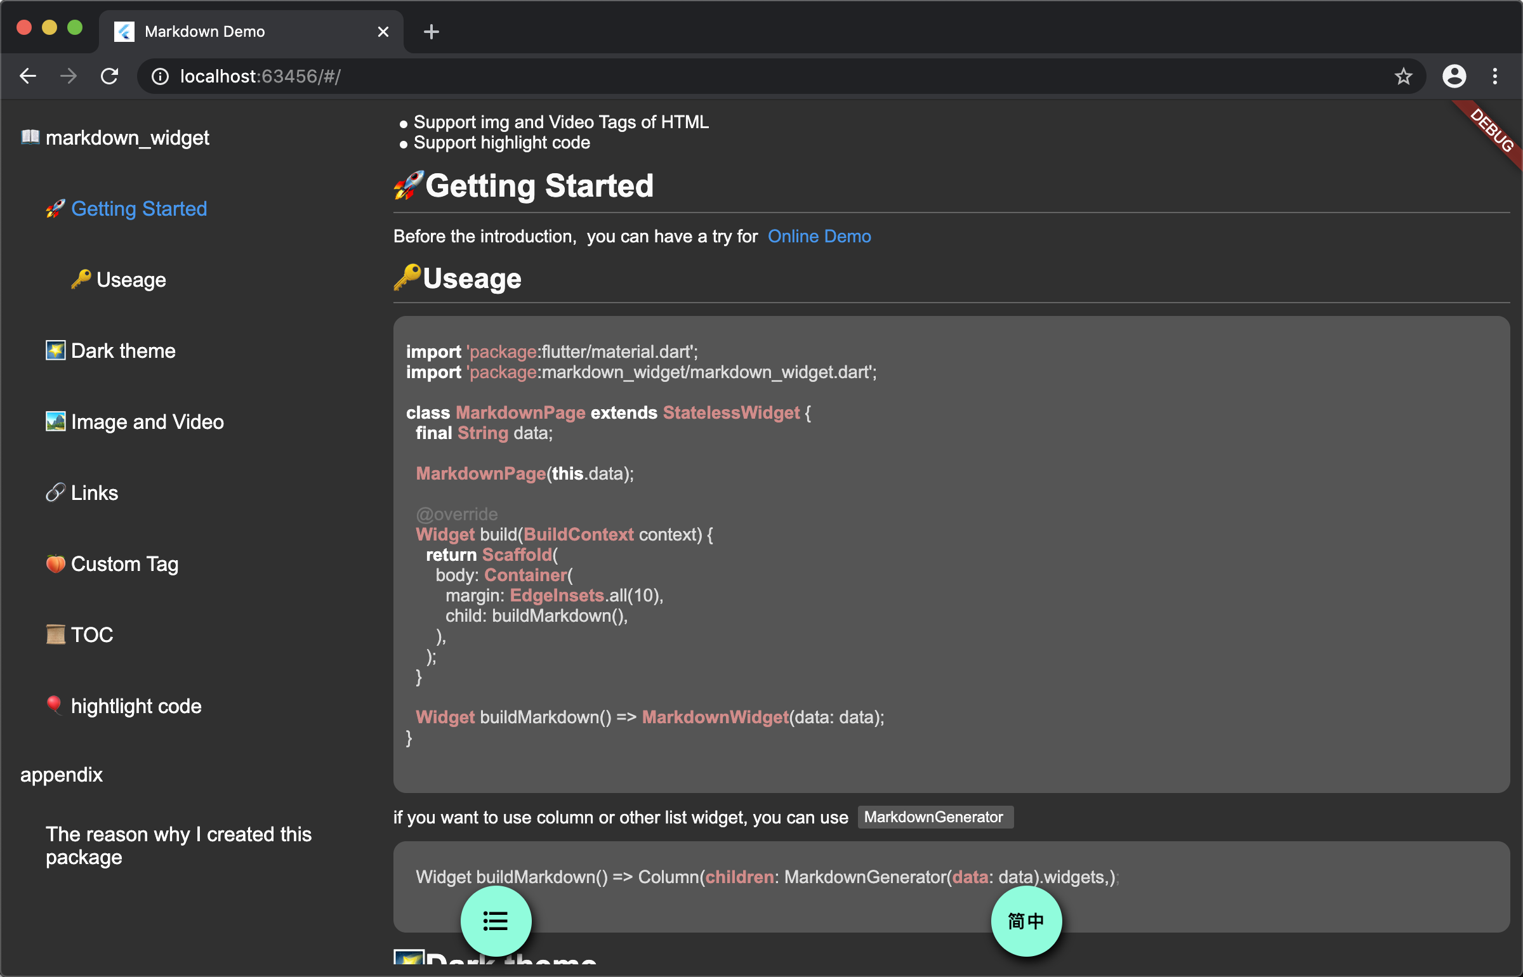Image resolution: width=1523 pixels, height=977 pixels.
Task: Bookmark page with the star icon
Action: (x=1403, y=76)
